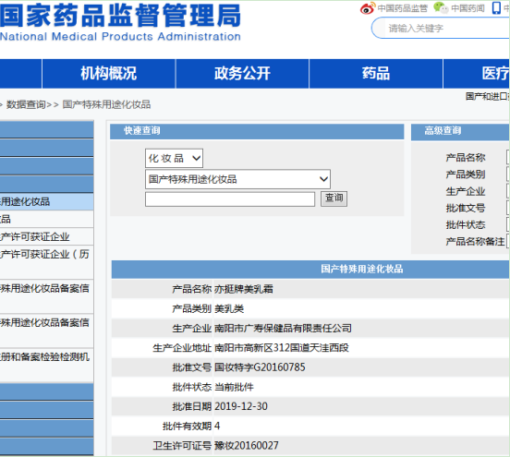
Task: Click the WeChat bubble icon
Action: tap(441, 7)
